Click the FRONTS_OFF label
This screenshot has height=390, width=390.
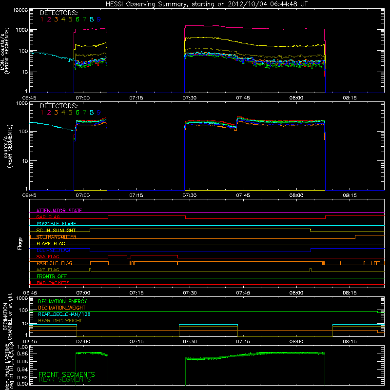(x=52, y=276)
